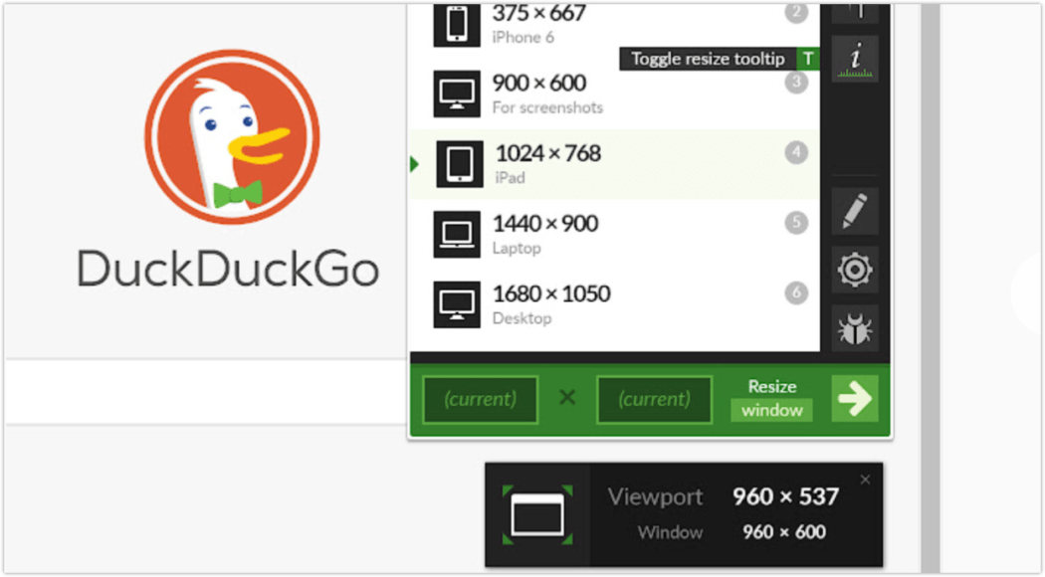The image size is (1045, 577).
Task: Click the number 5 shortcut badge
Action: point(795,223)
